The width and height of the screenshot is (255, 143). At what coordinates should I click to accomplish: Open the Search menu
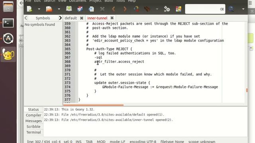point(49,1)
